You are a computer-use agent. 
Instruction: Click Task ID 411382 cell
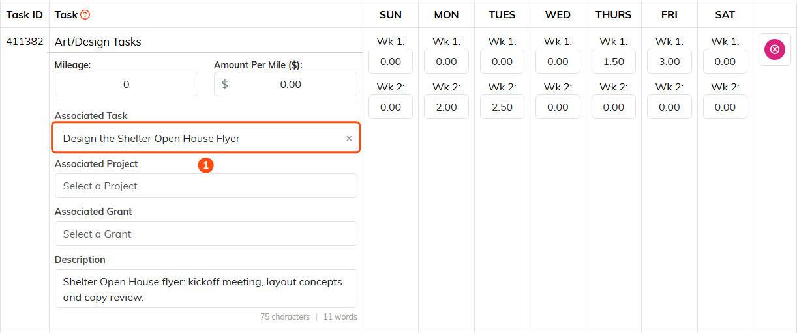pos(25,42)
